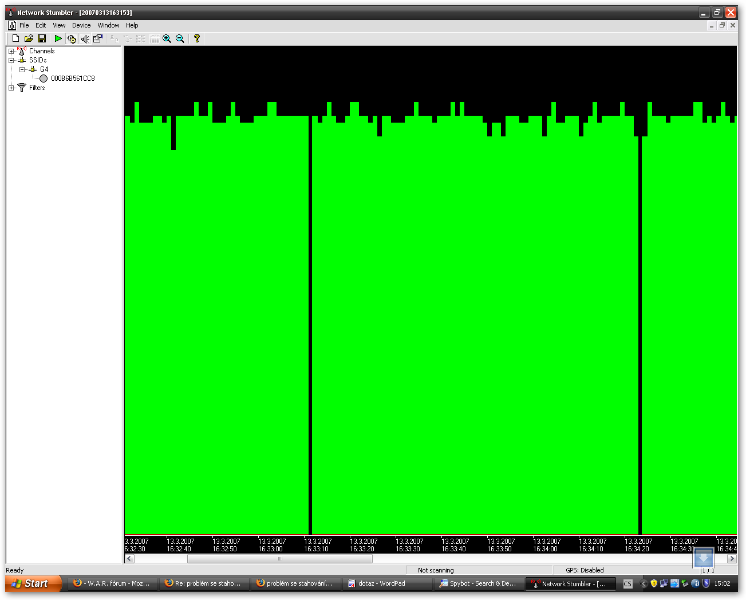This screenshot has height=600, width=746.
Task: Select the 000B6B561CC8 access point entry
Action: pos(73,79)
